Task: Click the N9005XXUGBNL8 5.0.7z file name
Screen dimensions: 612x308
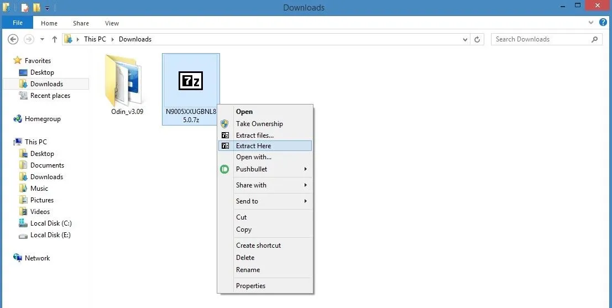Action: pyautogui.click(x=191, y=116)
